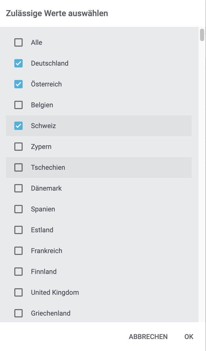Viewport: 206px width, 351px height.
Task: Click the vertical scrollbar thumb
Action: [202, 35]
